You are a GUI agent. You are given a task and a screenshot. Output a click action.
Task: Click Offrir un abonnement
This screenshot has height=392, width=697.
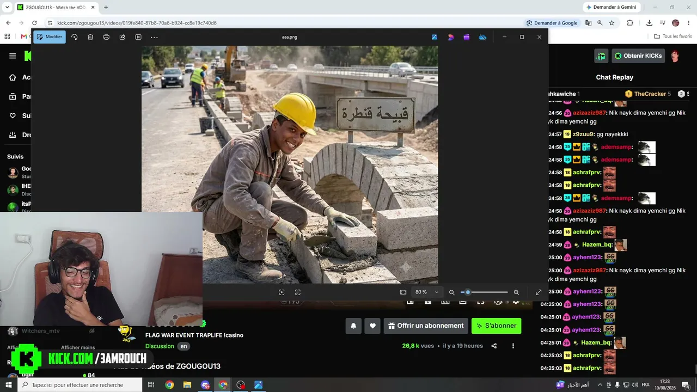[426, 326]
